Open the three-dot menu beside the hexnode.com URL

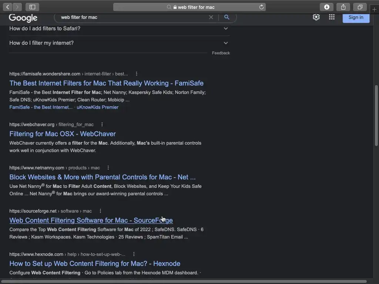point(134,254)
